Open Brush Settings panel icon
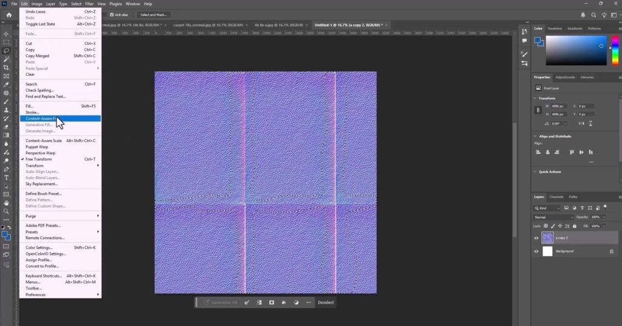Screen dimensions: 622x326 [524, 55]
